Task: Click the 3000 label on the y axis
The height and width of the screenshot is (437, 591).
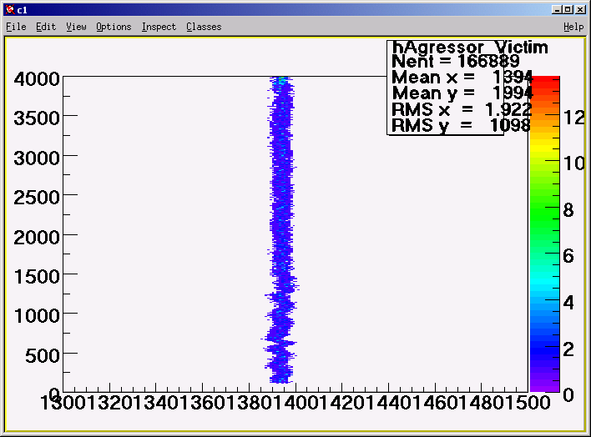Action: [37, 158]
